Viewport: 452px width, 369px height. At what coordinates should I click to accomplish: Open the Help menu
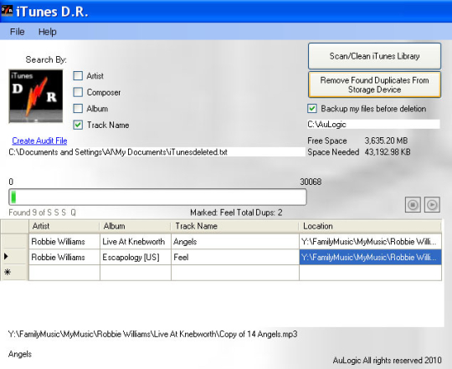[x=47, y=32]
